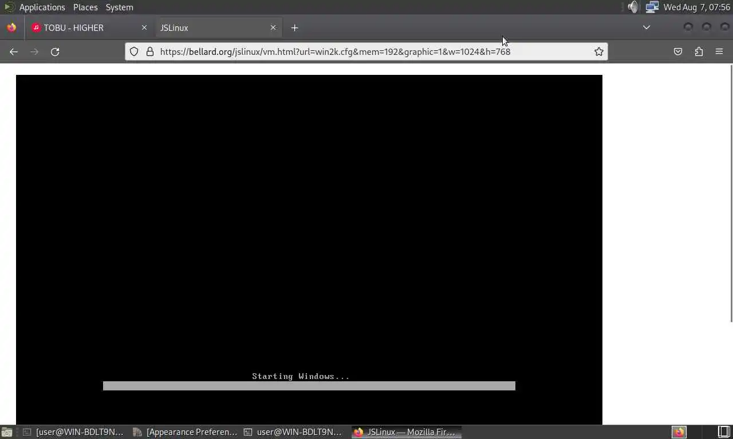
Task: Switch to the TOBU - HIGHER tab
Action: 90,27
